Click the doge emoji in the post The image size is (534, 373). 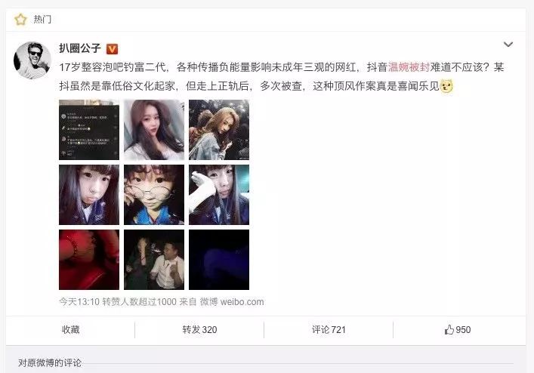tap(446, 86)
